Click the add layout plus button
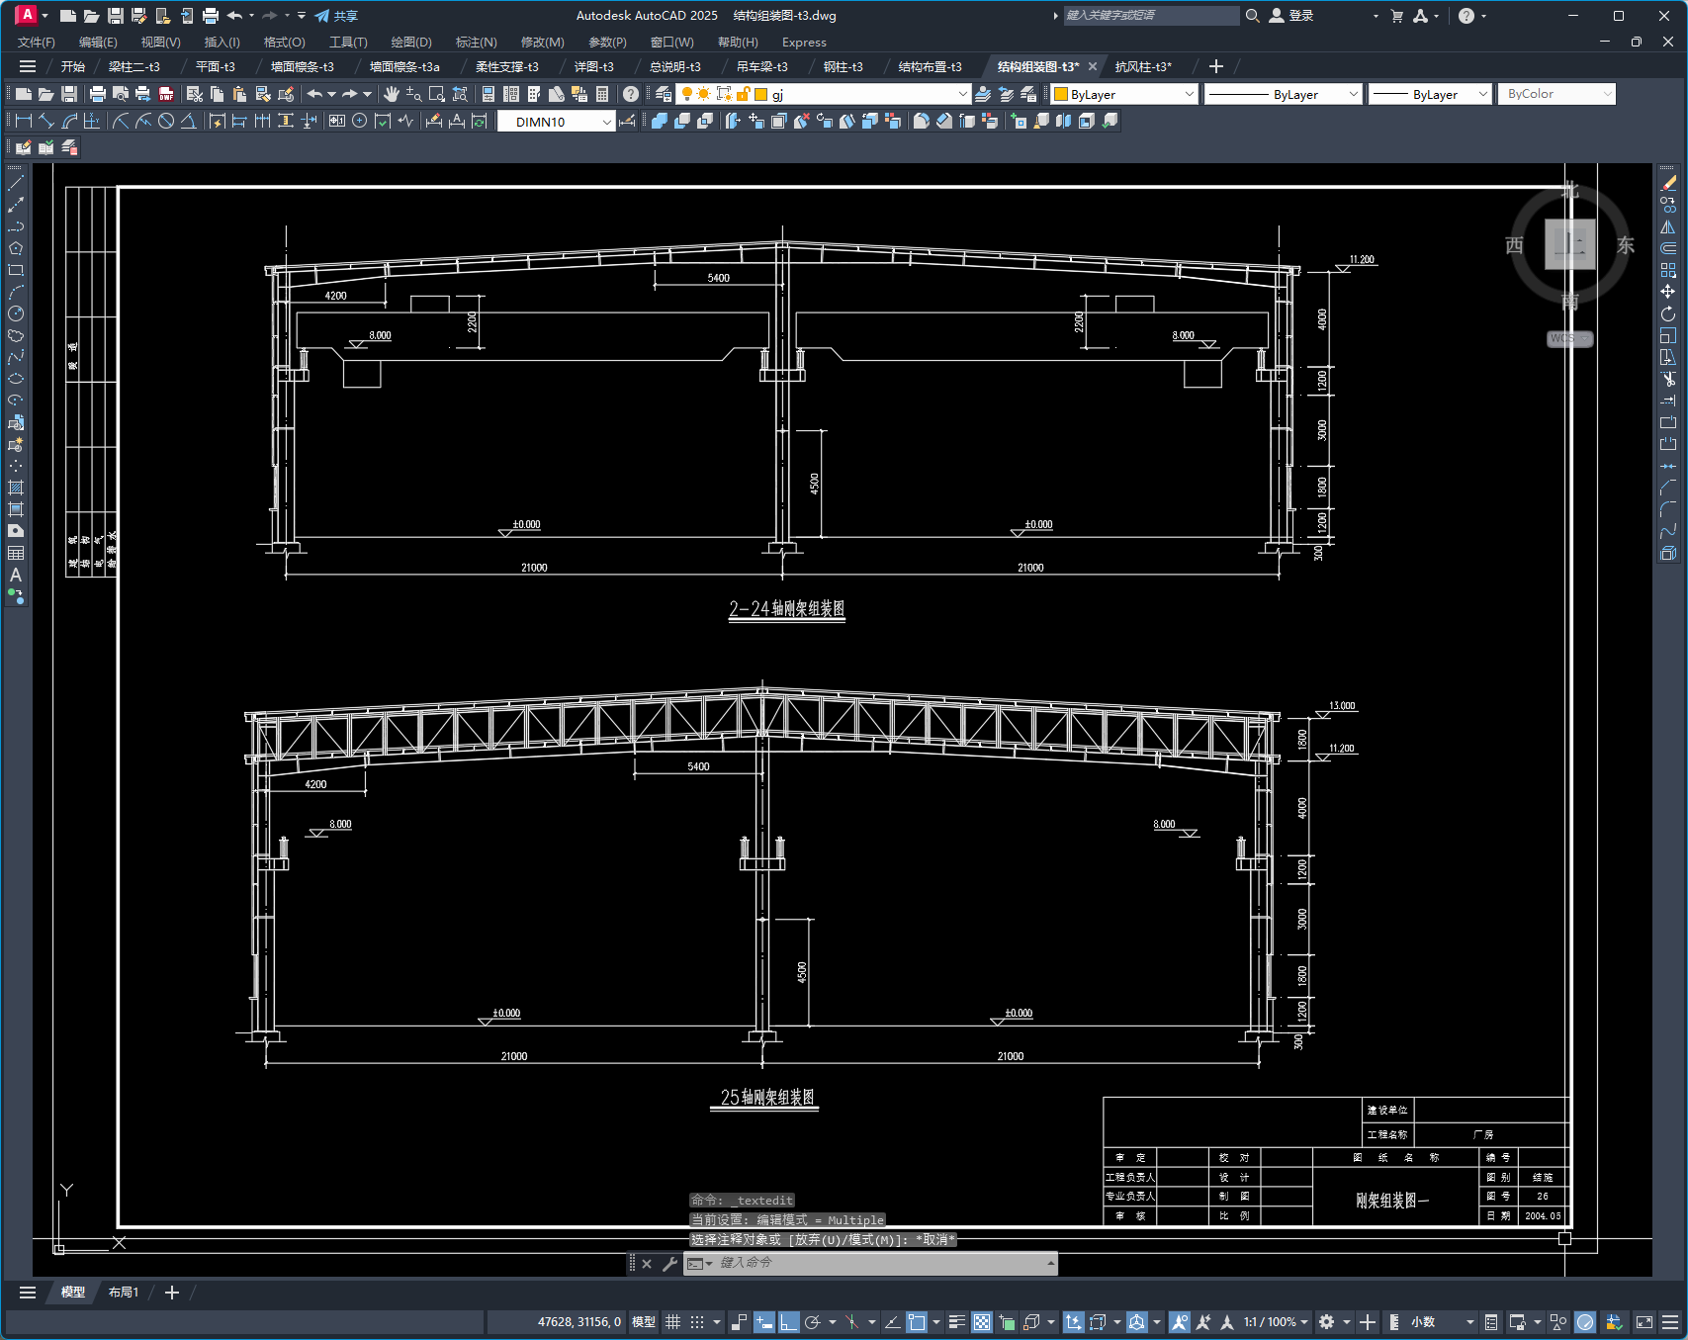 click(172, 1293)
